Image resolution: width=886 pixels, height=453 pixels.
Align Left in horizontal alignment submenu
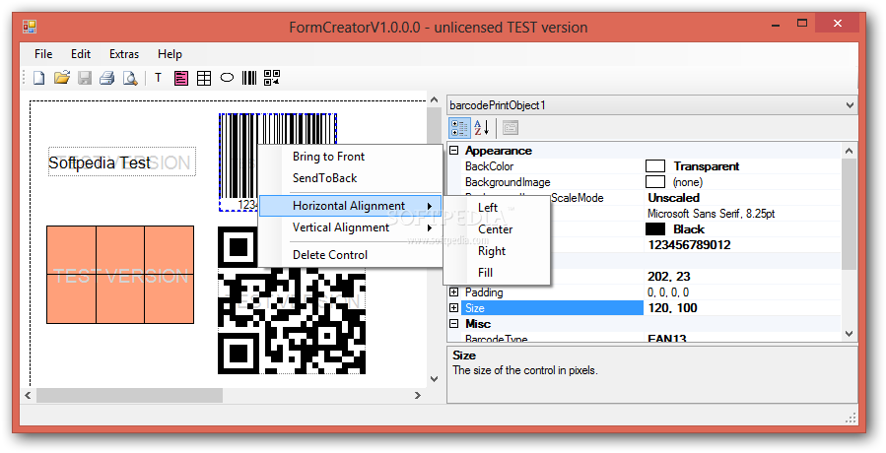pos(497,208)
